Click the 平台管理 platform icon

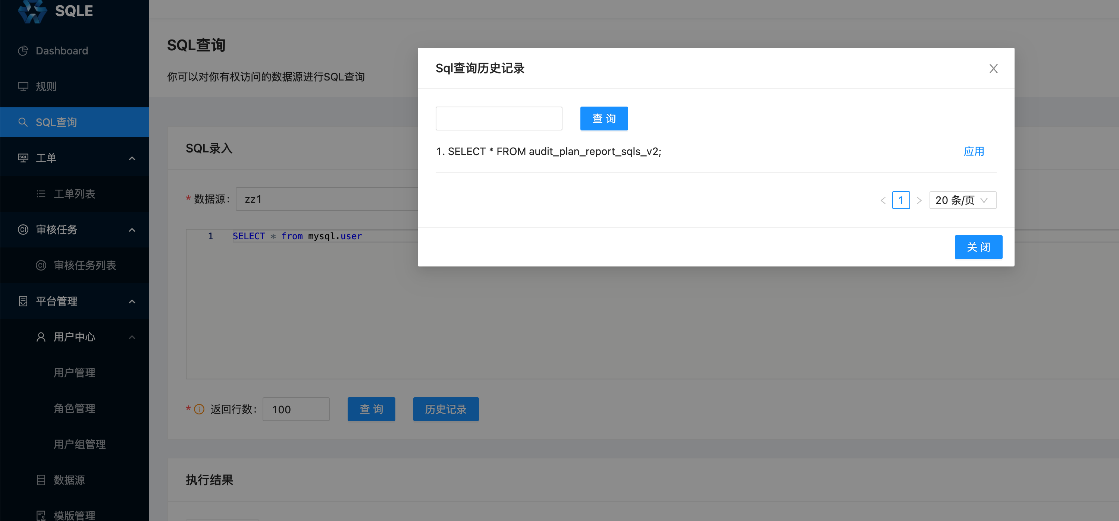tap(23, 301)
